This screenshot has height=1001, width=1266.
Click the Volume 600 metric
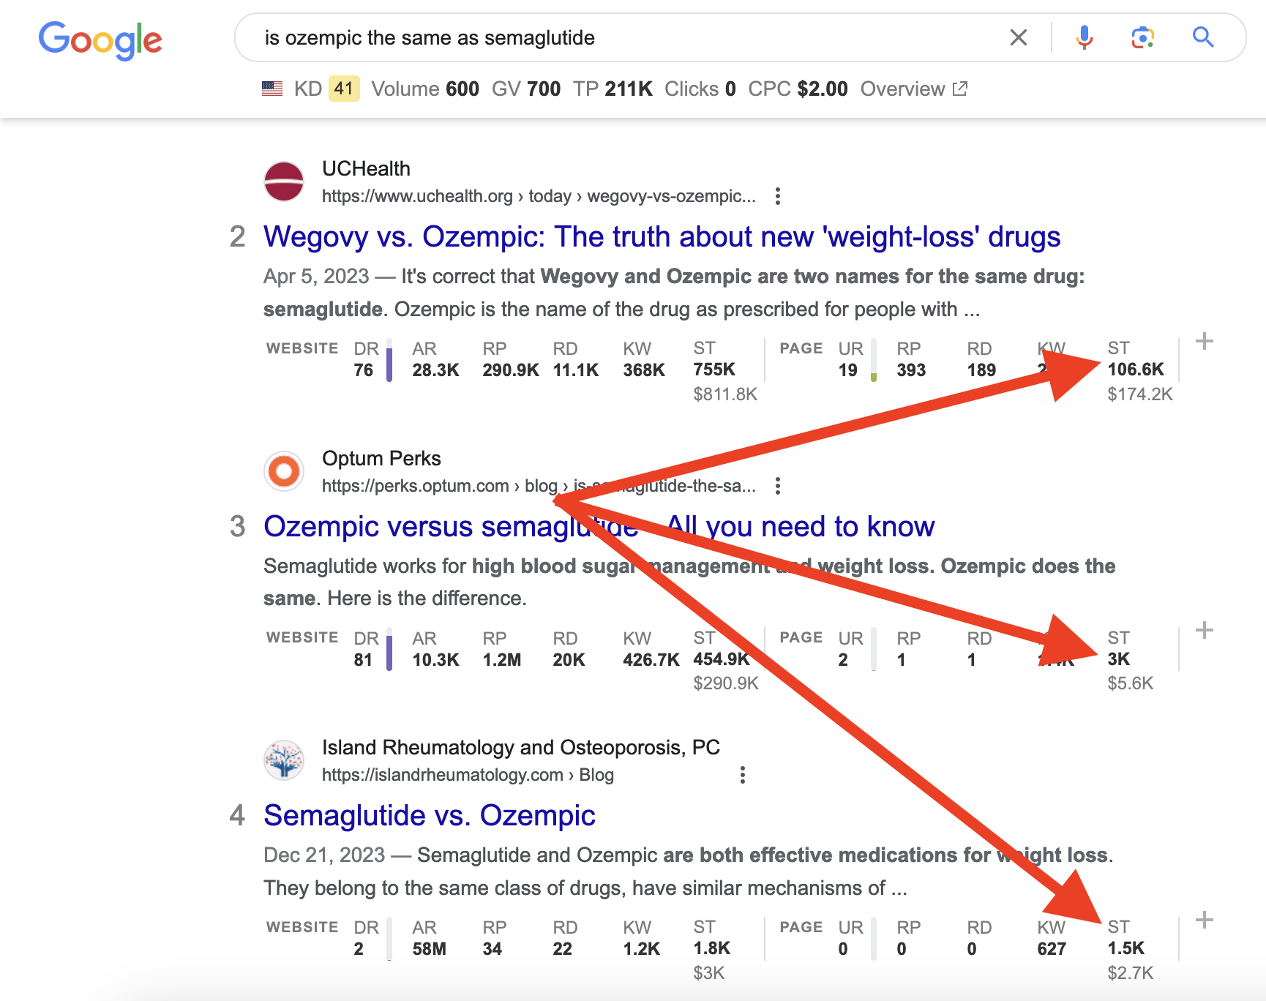425,89
